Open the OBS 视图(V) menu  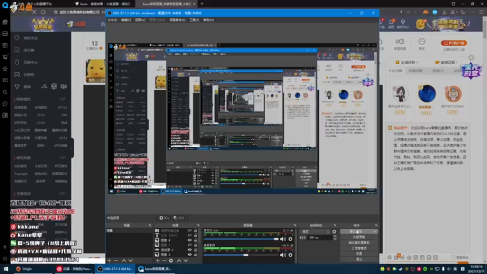[x=140, y=20]
